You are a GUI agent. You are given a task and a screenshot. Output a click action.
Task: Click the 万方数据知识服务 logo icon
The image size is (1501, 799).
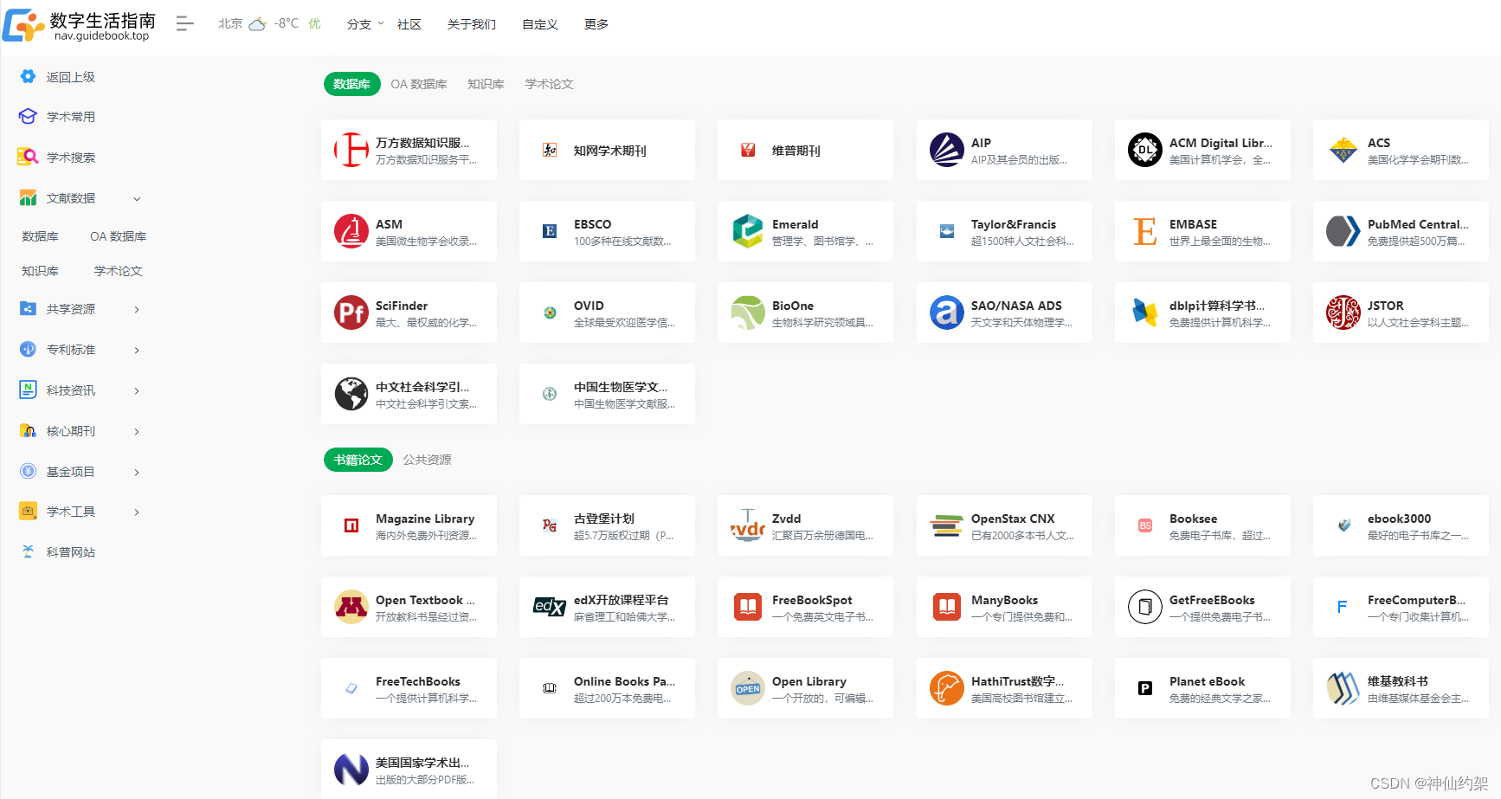(x=351, y=150)
